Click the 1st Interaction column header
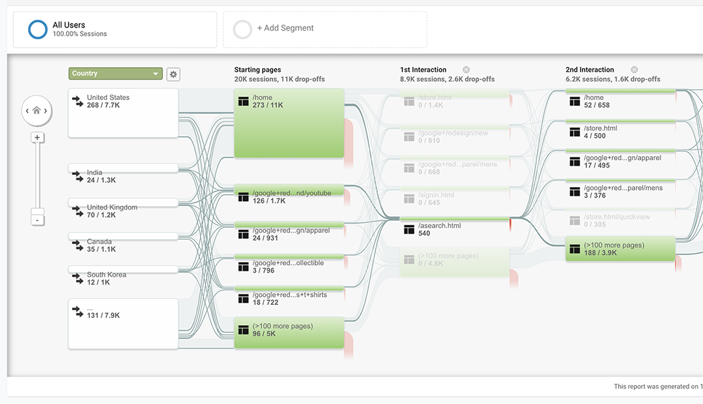 click(423, 69)
